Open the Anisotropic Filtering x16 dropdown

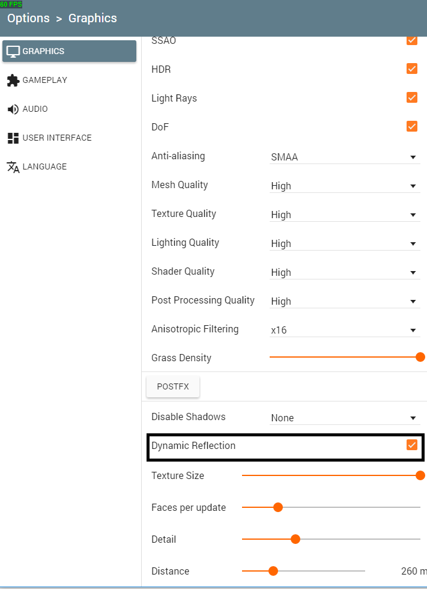345,330
